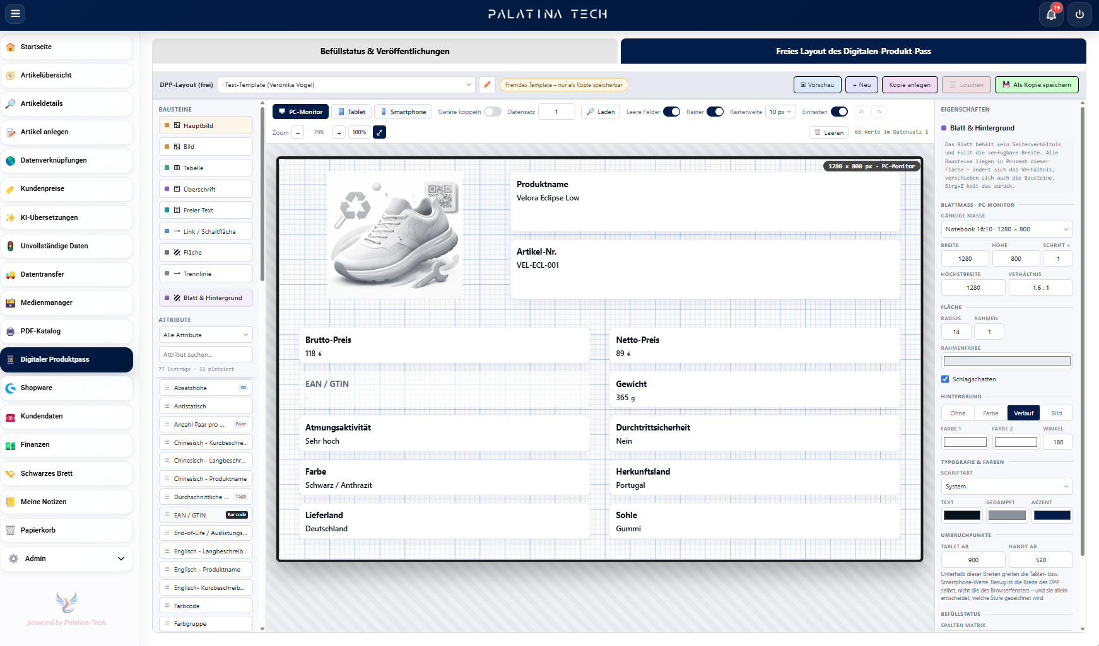Click the Kopie anlegen button
Screen dimensions: 1099x646
pyautogui.click(x=910, y=84)
